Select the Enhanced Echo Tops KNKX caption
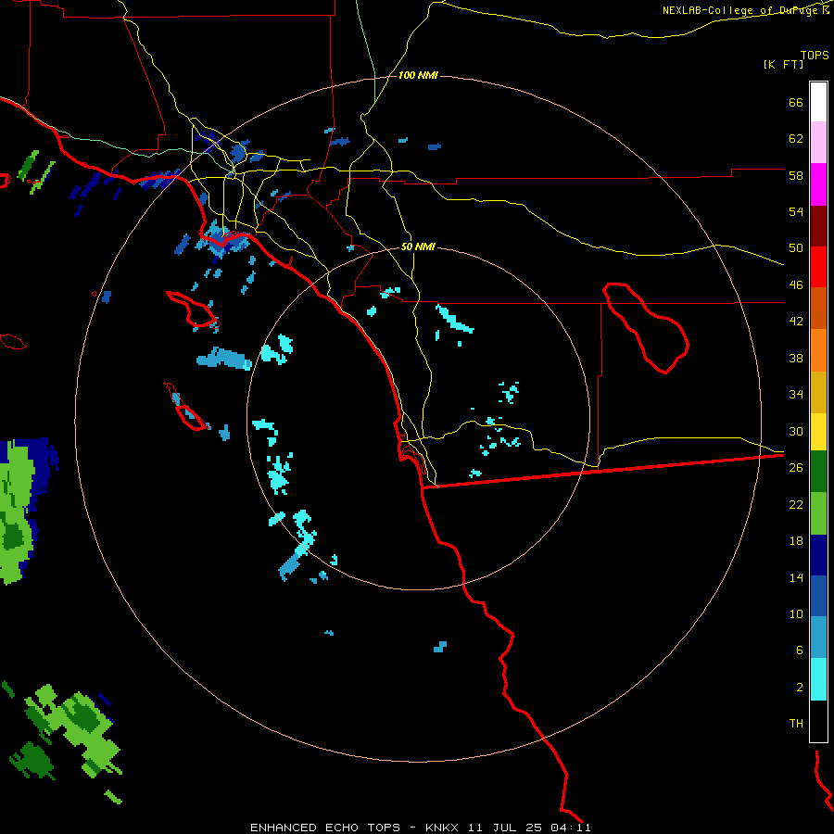The height and width of the screenshot is (834, 834). [420, 828]
